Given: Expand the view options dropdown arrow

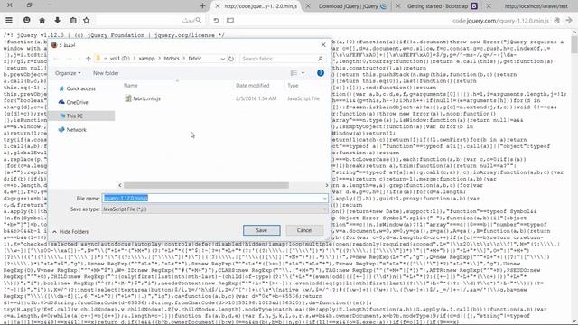Looking at the screenshot, I should click(303, 73).
